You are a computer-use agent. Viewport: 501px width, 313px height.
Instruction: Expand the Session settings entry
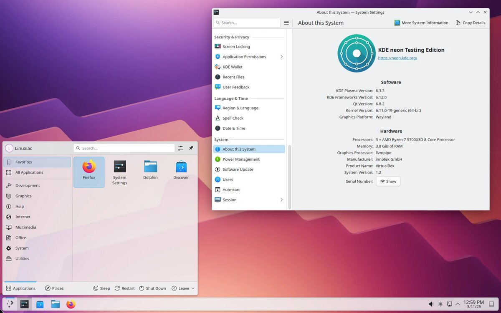229,199
